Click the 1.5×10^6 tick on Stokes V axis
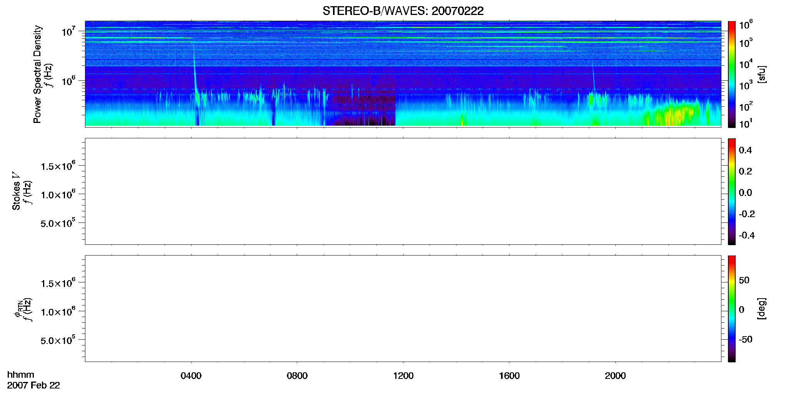The height and width of the screenshot is (415, 806). pyautogui.click(x=58, y=166)
